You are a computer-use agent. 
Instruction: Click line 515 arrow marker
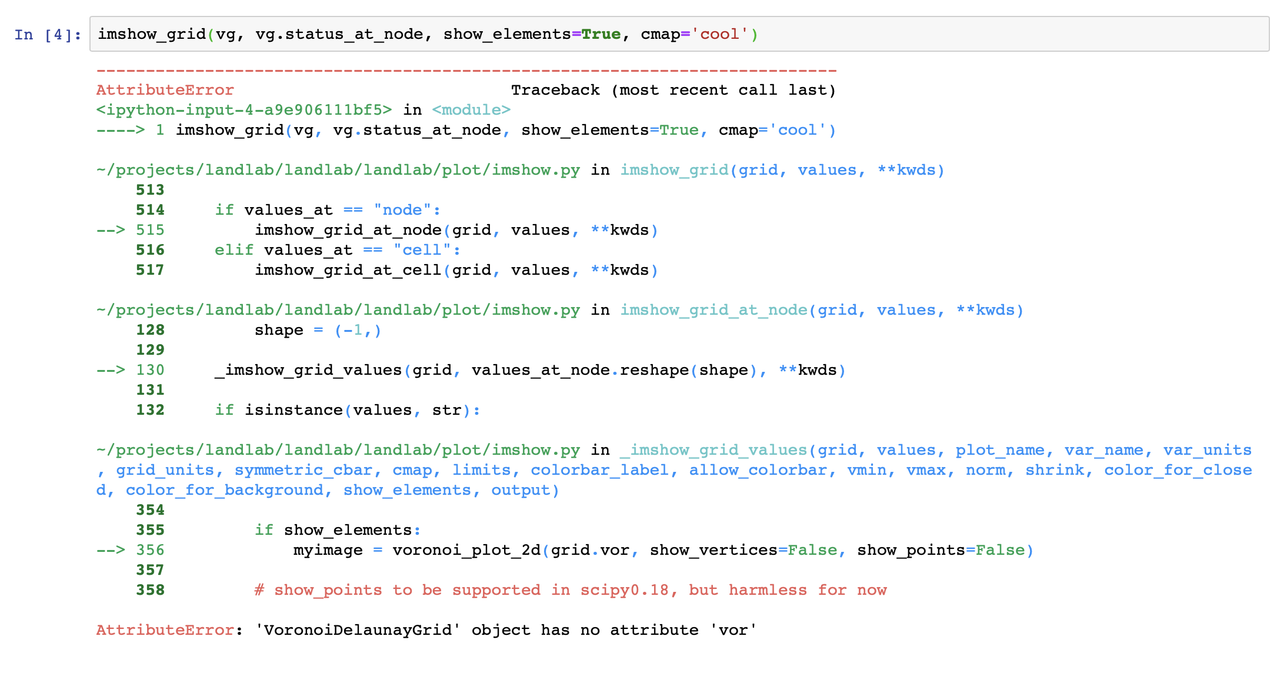pyautogui.click(x=111, y=229)
